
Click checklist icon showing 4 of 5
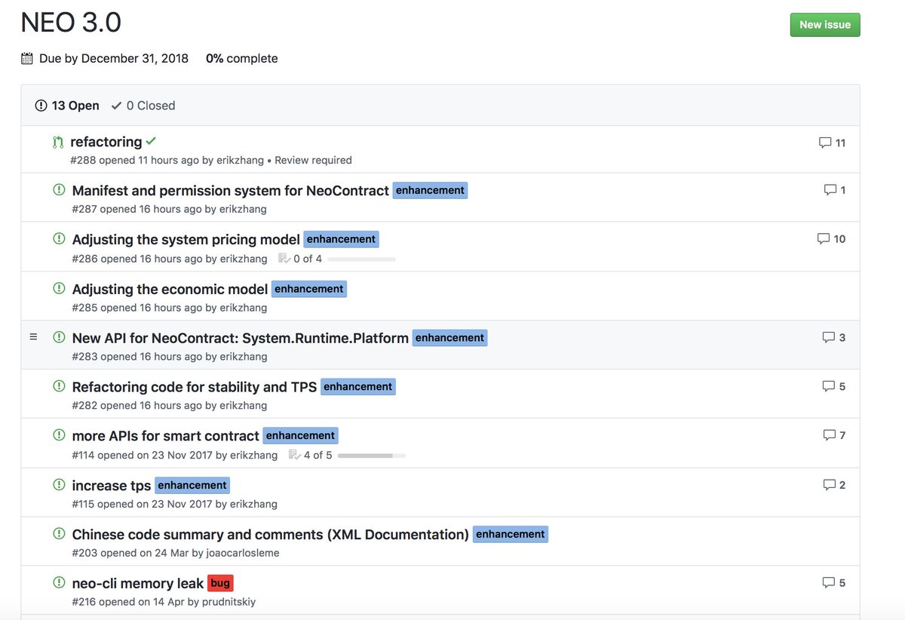pyautogui.click(x=295, y=456)
